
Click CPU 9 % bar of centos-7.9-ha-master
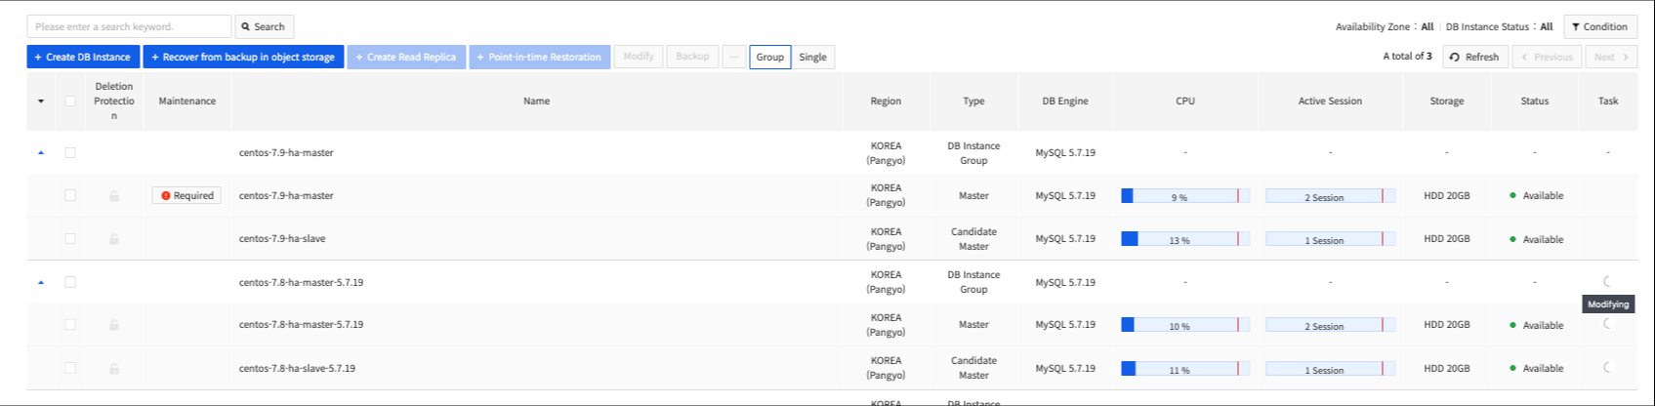click(x=1185, y=196)
